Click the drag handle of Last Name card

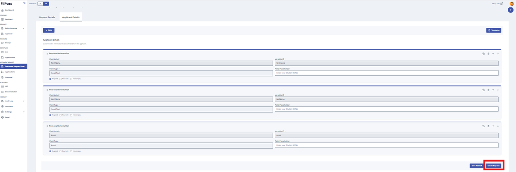coord(47,89)
